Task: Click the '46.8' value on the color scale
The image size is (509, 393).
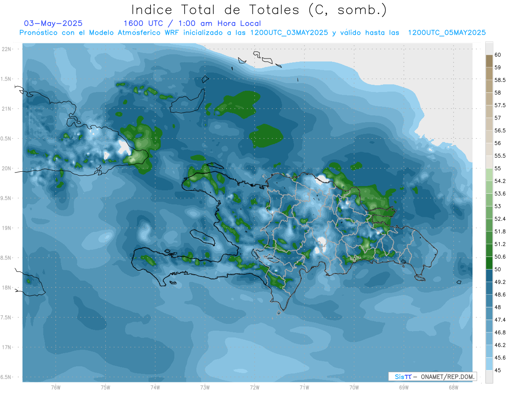Action: pyautogui.click(x=500, y=332)
